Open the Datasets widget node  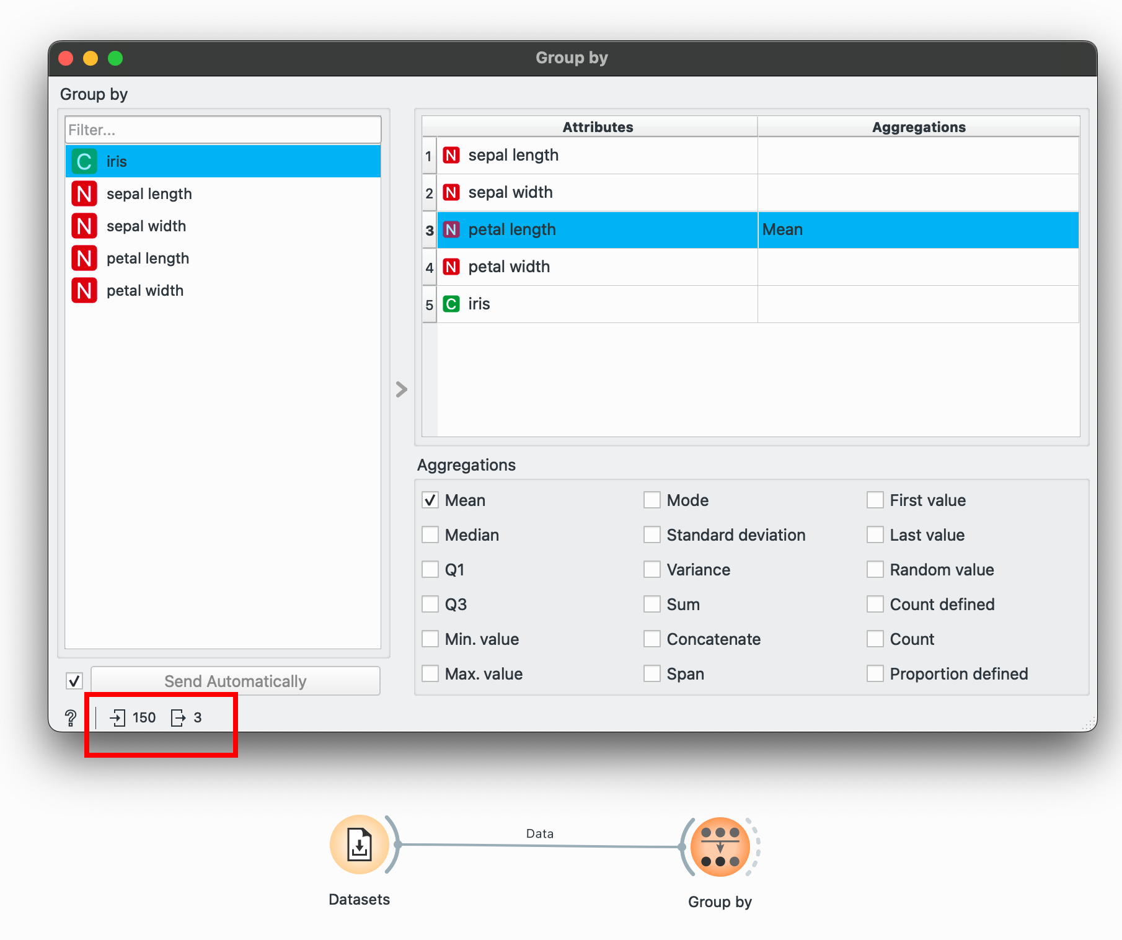359,845
